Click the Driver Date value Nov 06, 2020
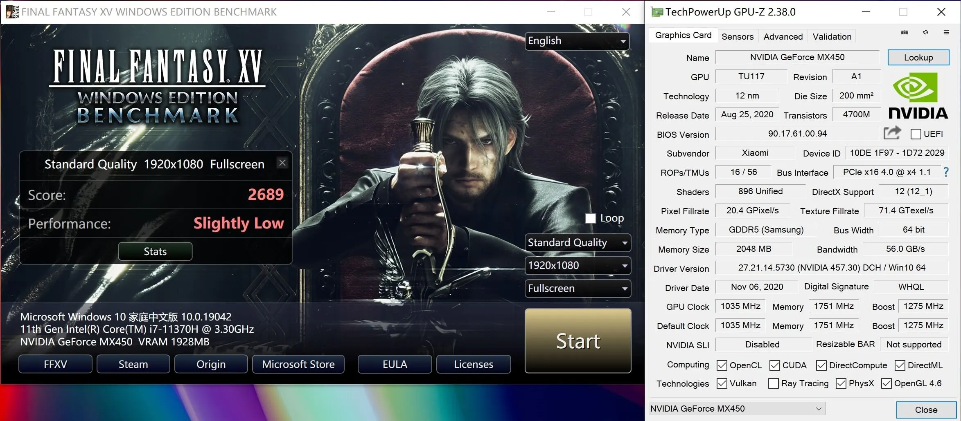 (x=757, y=287)
